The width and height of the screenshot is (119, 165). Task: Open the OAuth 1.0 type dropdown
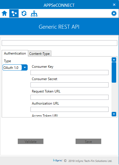(x=15, y=67)
